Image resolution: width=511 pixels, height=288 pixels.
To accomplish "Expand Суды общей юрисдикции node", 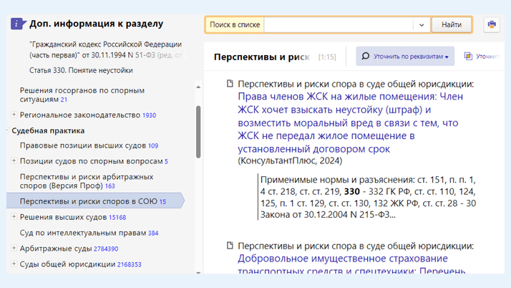I will (14, 264).
